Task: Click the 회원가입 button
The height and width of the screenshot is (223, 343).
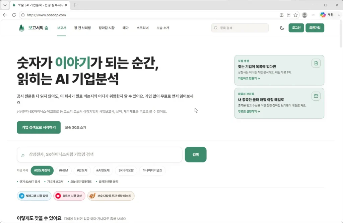Action: (315, 28)
